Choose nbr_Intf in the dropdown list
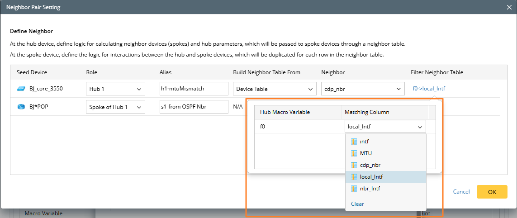The height and width of the screenshot is (218, 517). point(370,189)
